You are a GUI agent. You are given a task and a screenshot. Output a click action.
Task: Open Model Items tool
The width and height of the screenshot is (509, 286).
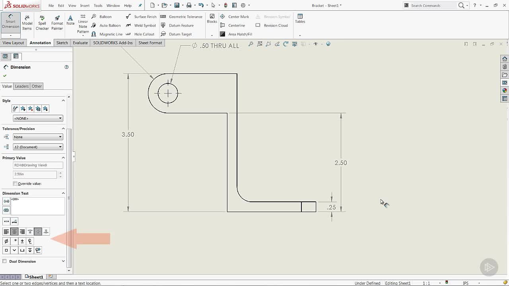(x=27, y=23)
